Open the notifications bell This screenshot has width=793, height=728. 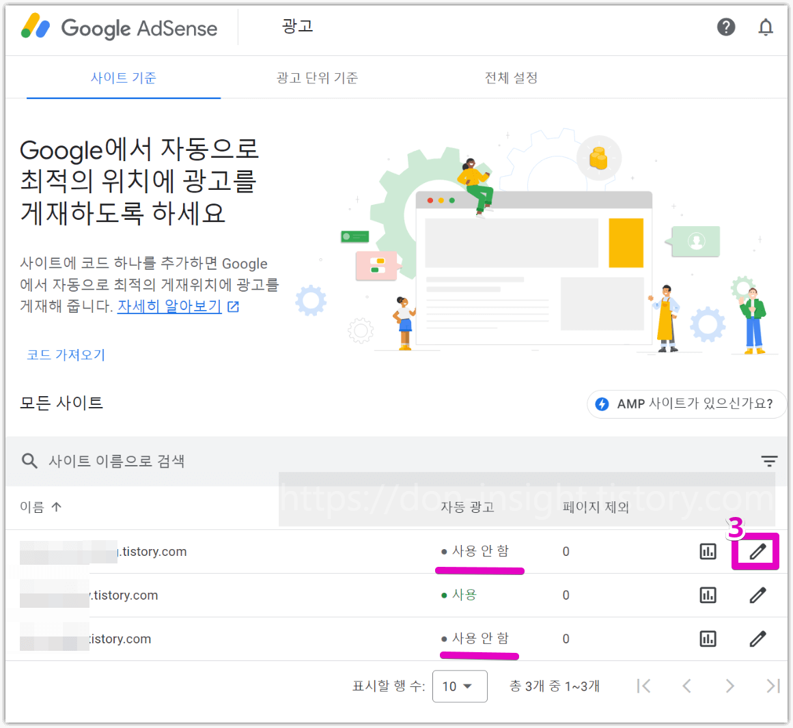[766, 27]
